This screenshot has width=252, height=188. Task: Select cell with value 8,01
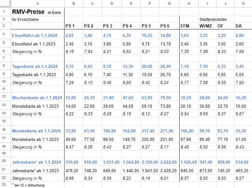click(x=169, y=178)
